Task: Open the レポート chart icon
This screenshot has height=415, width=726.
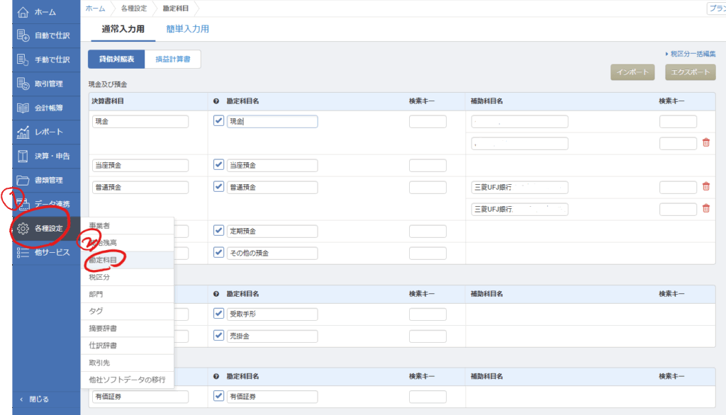Action: click(23, 132)
